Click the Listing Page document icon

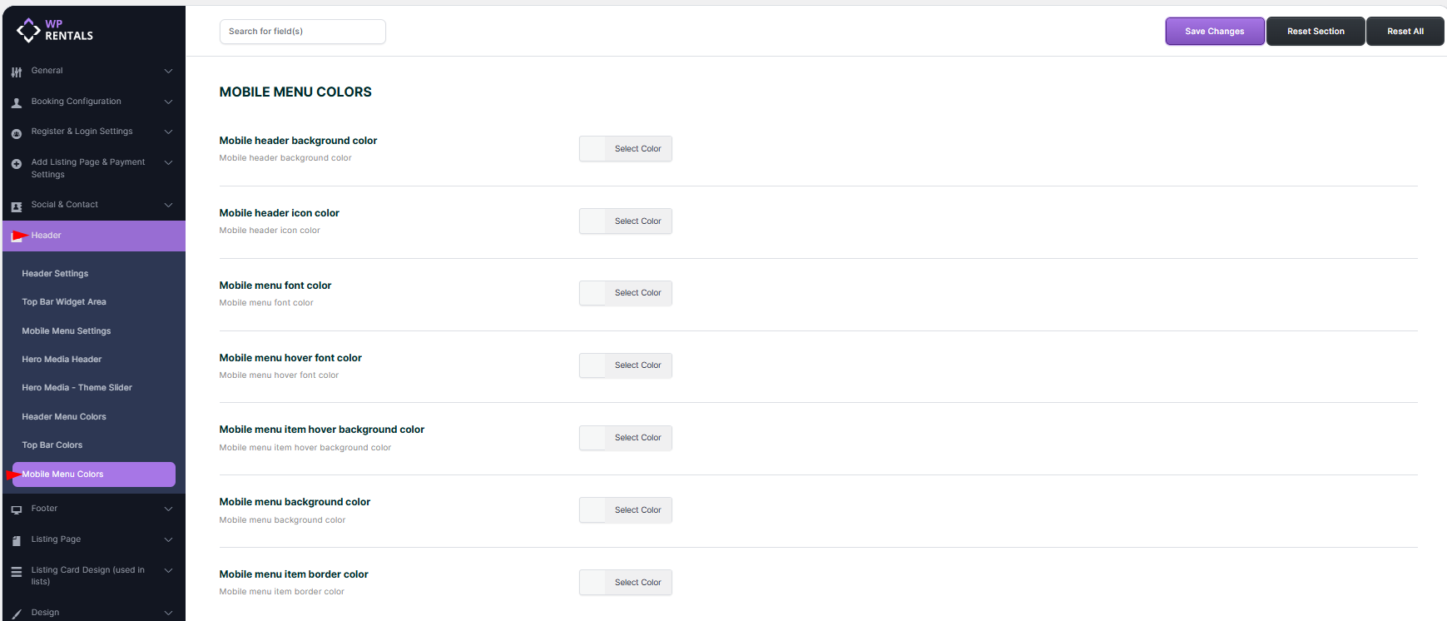[x=17, y=541]
